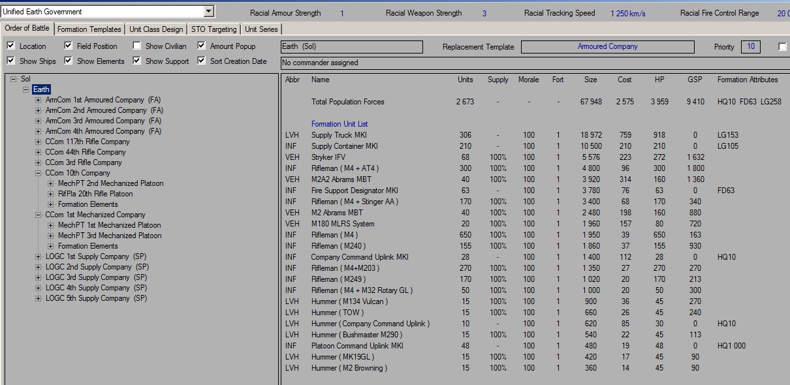Collapse the Sol tree node
Image resolution: width=790 pixels, height=385 pixels.
pos(14,79)
